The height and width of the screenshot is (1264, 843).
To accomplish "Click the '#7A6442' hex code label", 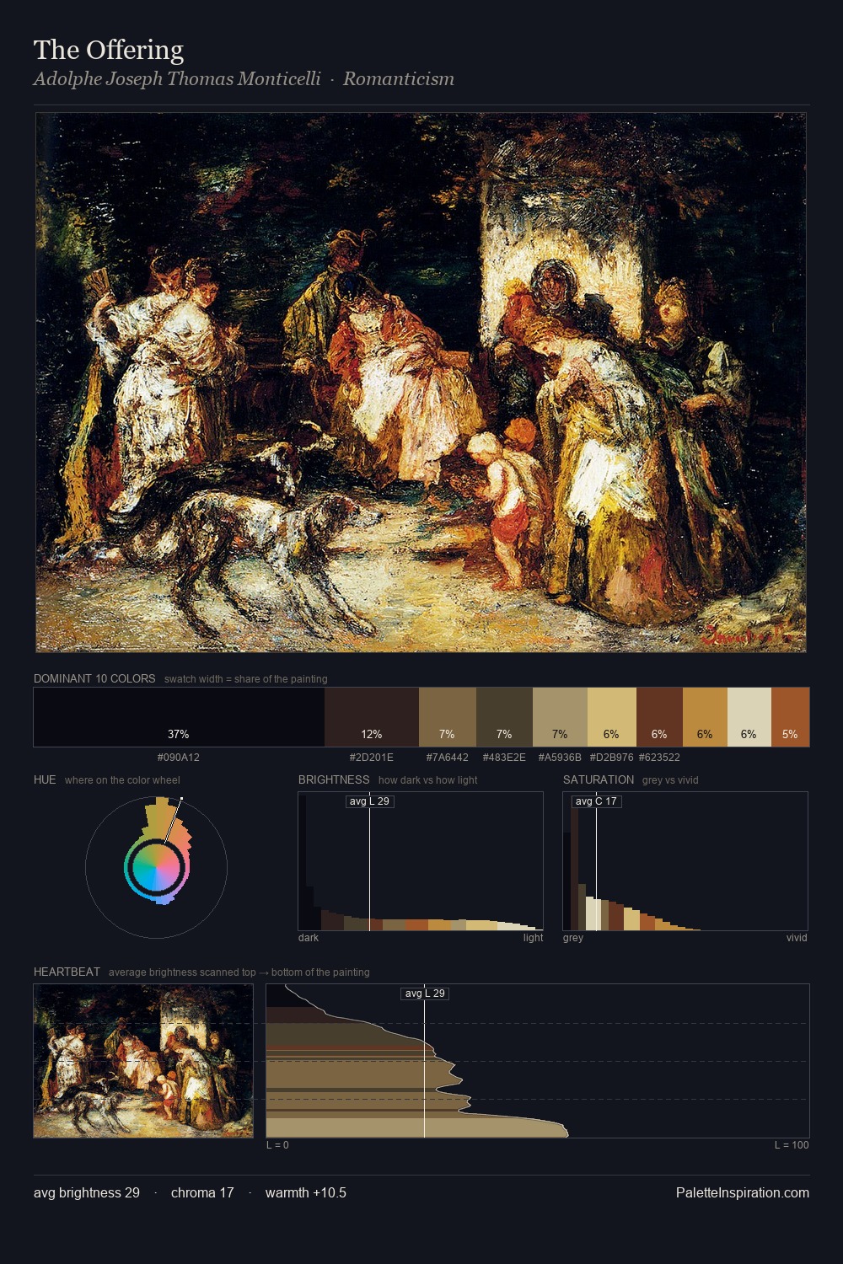I will coord(448,757).
